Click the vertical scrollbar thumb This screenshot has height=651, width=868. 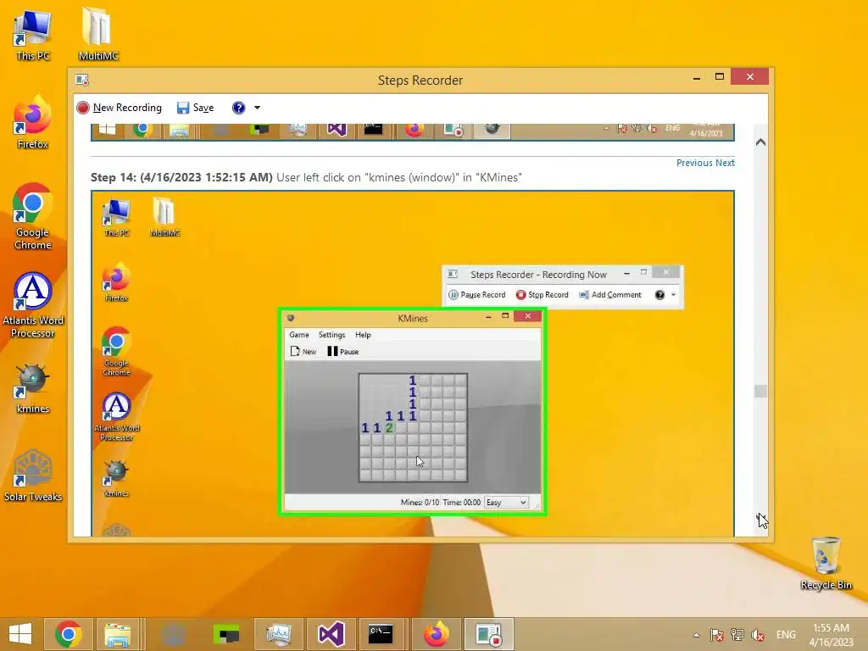(x=760, y=391)
